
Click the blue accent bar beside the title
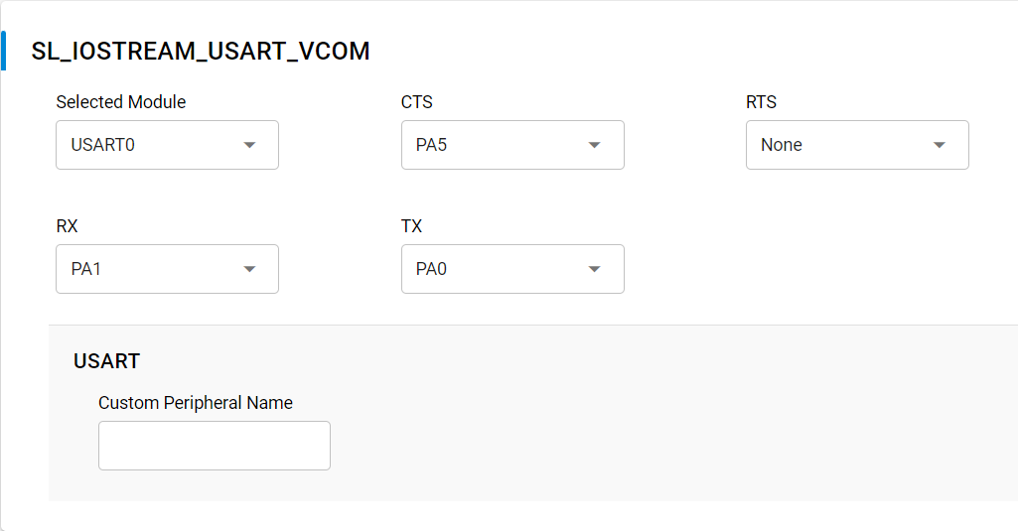(4, 51)
